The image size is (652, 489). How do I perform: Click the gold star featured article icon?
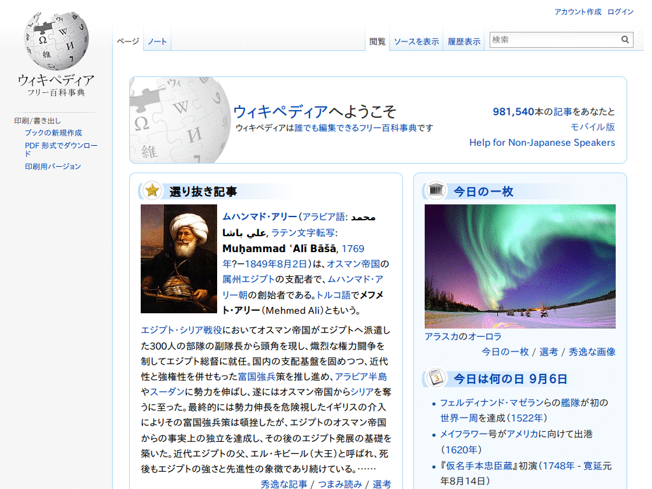[152, 191]
